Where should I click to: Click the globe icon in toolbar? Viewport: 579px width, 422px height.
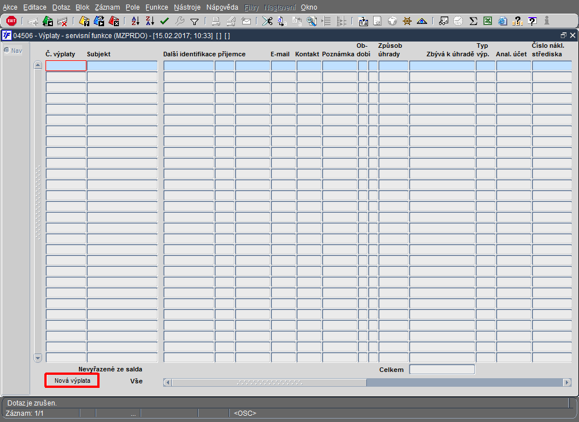392,22
